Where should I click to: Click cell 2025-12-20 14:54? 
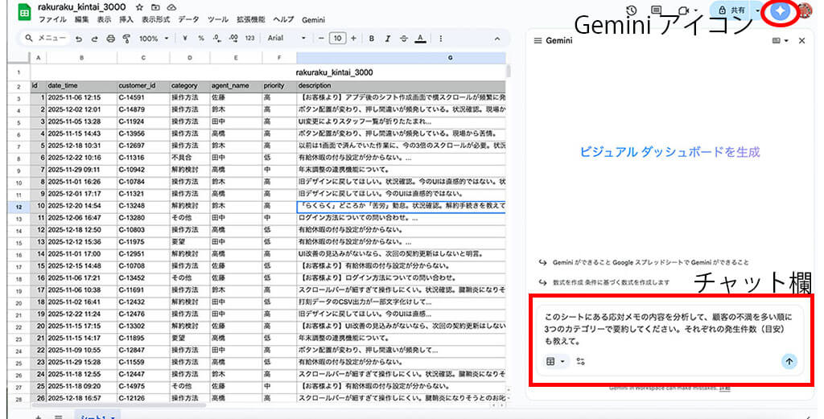81,206
